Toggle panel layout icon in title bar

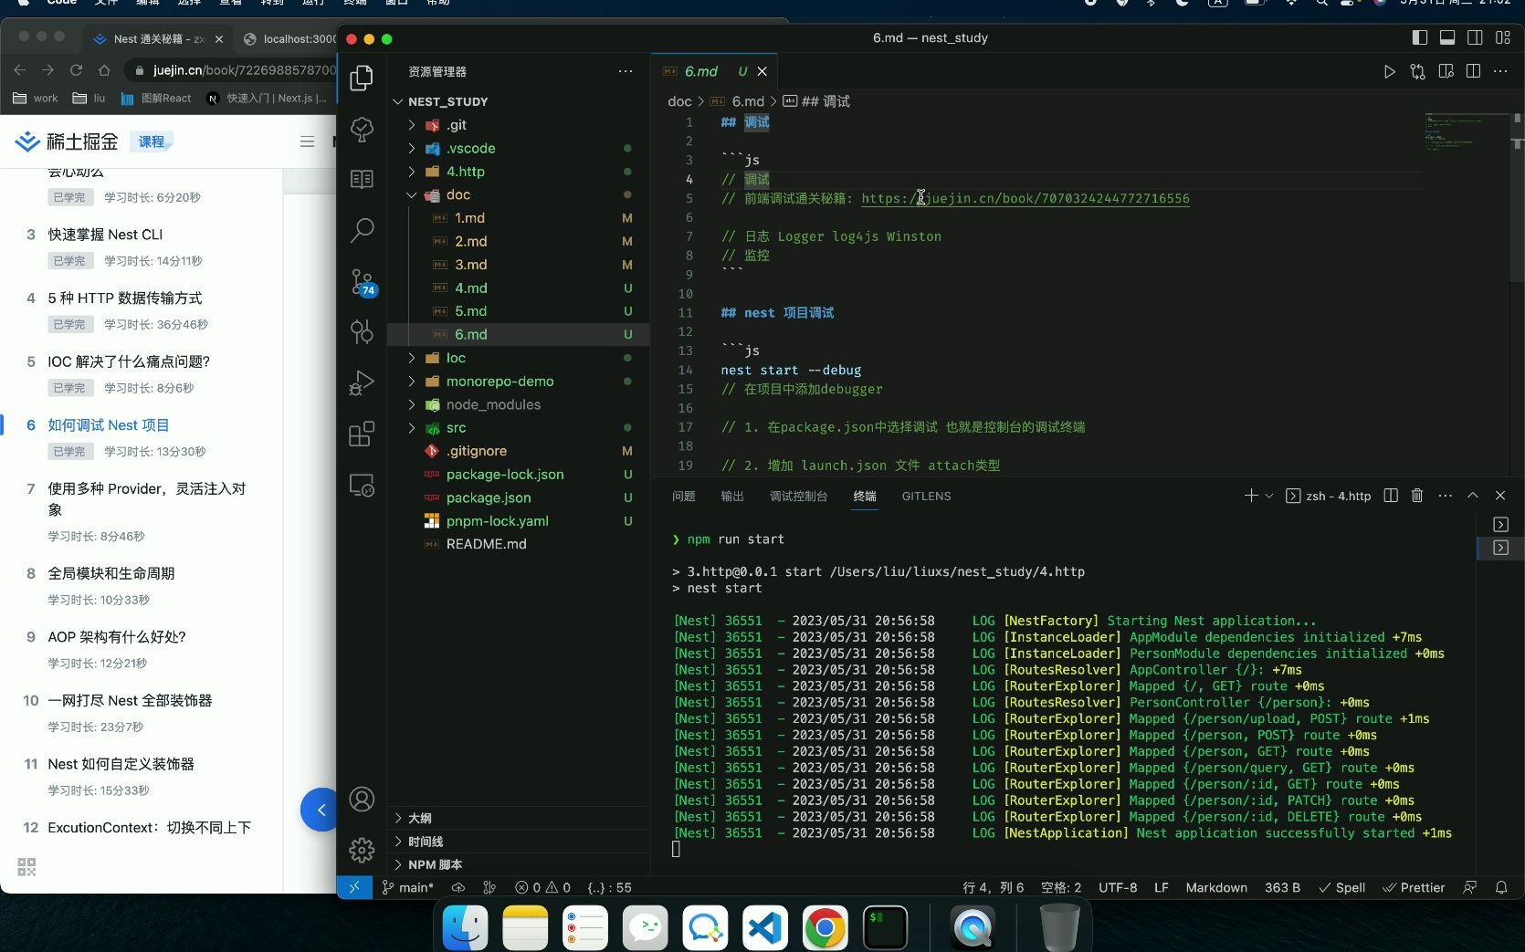[1447, 37]
